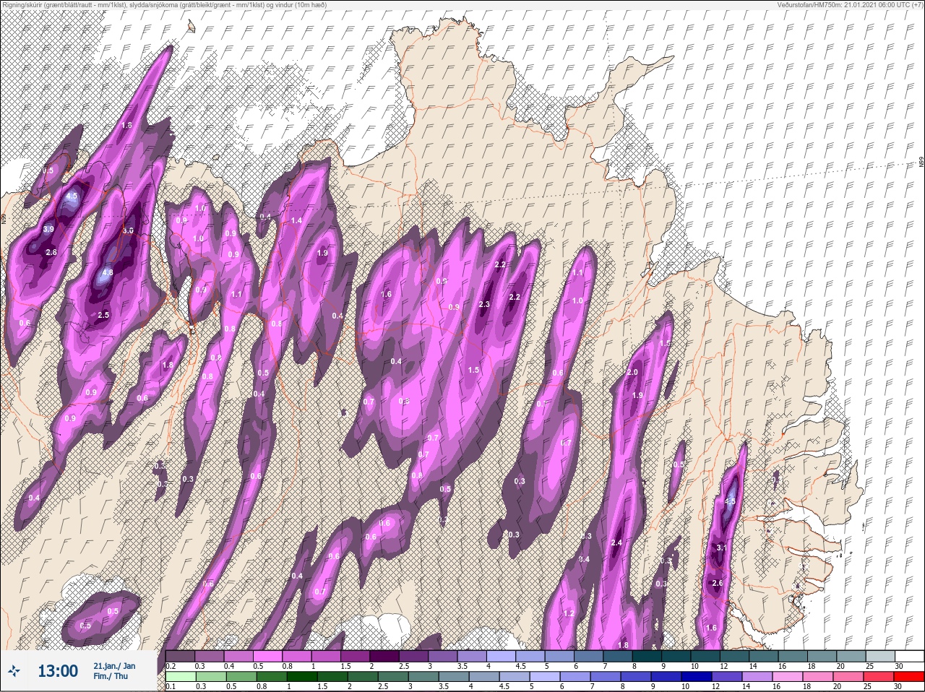Click the compass logo beside the 13:00 timestamp
The height and width of the screenshot is (692, 925).
(x=14, y=671)
